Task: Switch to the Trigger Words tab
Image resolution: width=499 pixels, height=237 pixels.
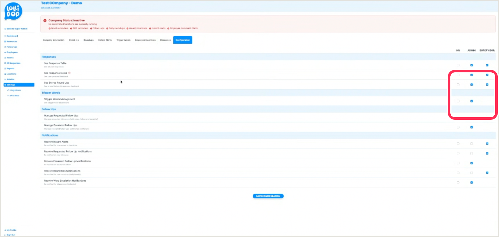Action: click(x=123, y=40)
